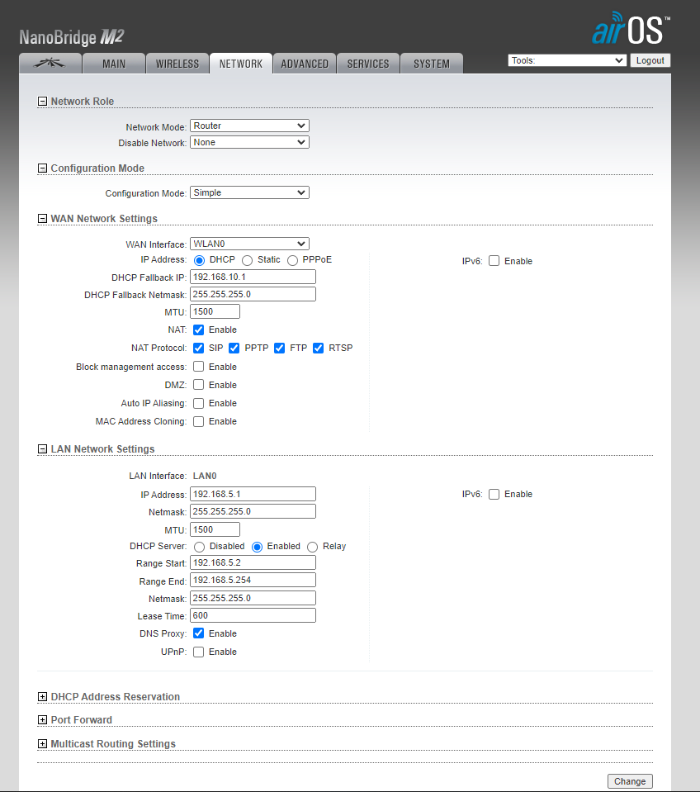Click the DHCP Fallback IP field
Screen dimensions: 700x792
[253, 277]
